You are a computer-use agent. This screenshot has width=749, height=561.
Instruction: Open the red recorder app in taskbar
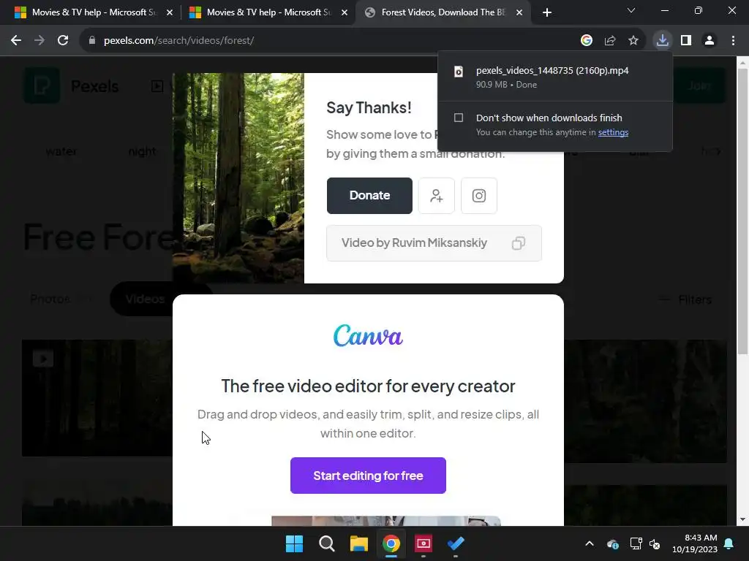tap(424, 543)
